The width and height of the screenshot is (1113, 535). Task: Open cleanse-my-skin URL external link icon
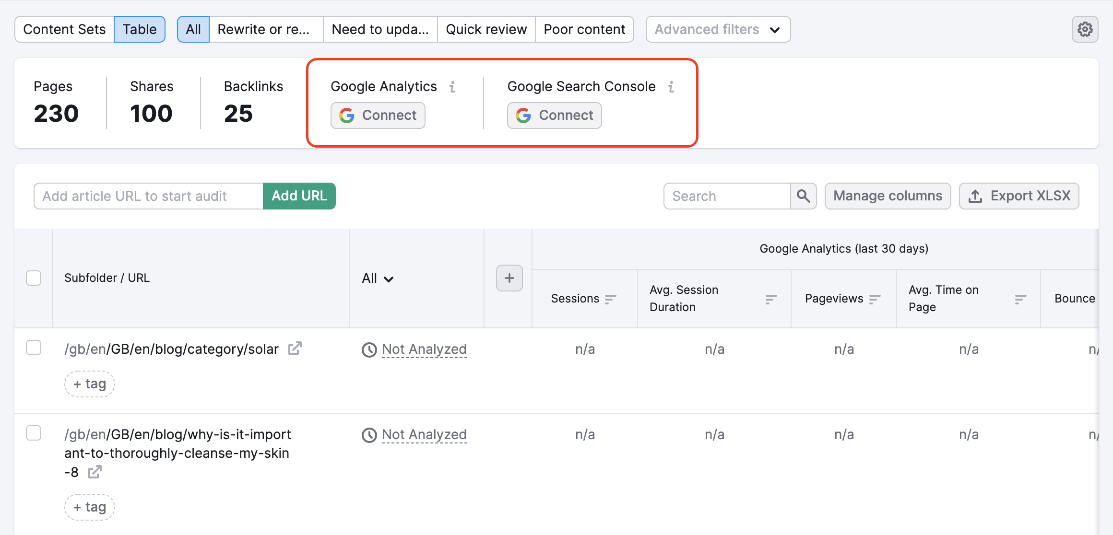[x=95, y=472]
